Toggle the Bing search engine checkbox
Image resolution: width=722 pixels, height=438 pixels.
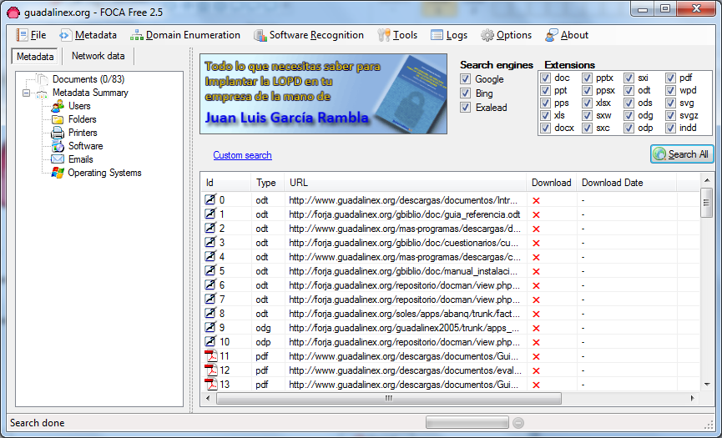click(466, 93)
